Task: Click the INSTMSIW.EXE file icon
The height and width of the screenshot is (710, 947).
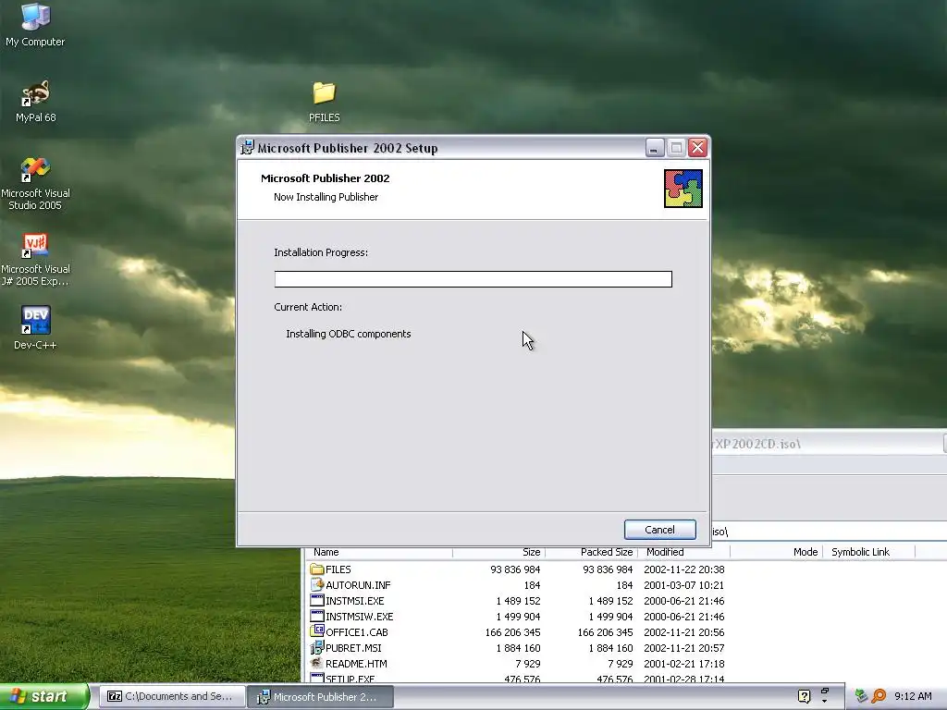Action: 317,617
